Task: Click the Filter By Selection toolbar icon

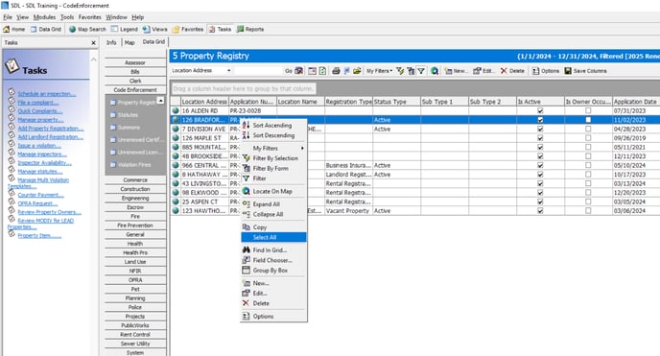Action: [x=400, y=71]
